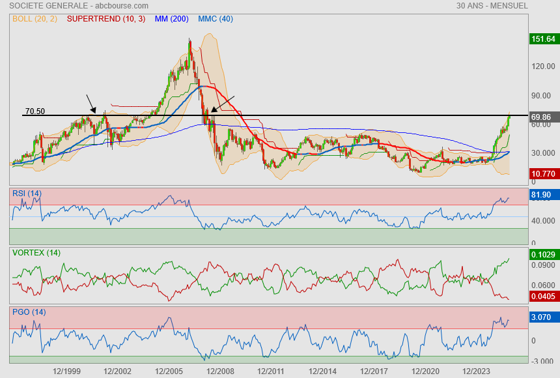The image size is (560, 378).
Task: Click the red 10.770 price tag
Action: [x=542, y=174]
